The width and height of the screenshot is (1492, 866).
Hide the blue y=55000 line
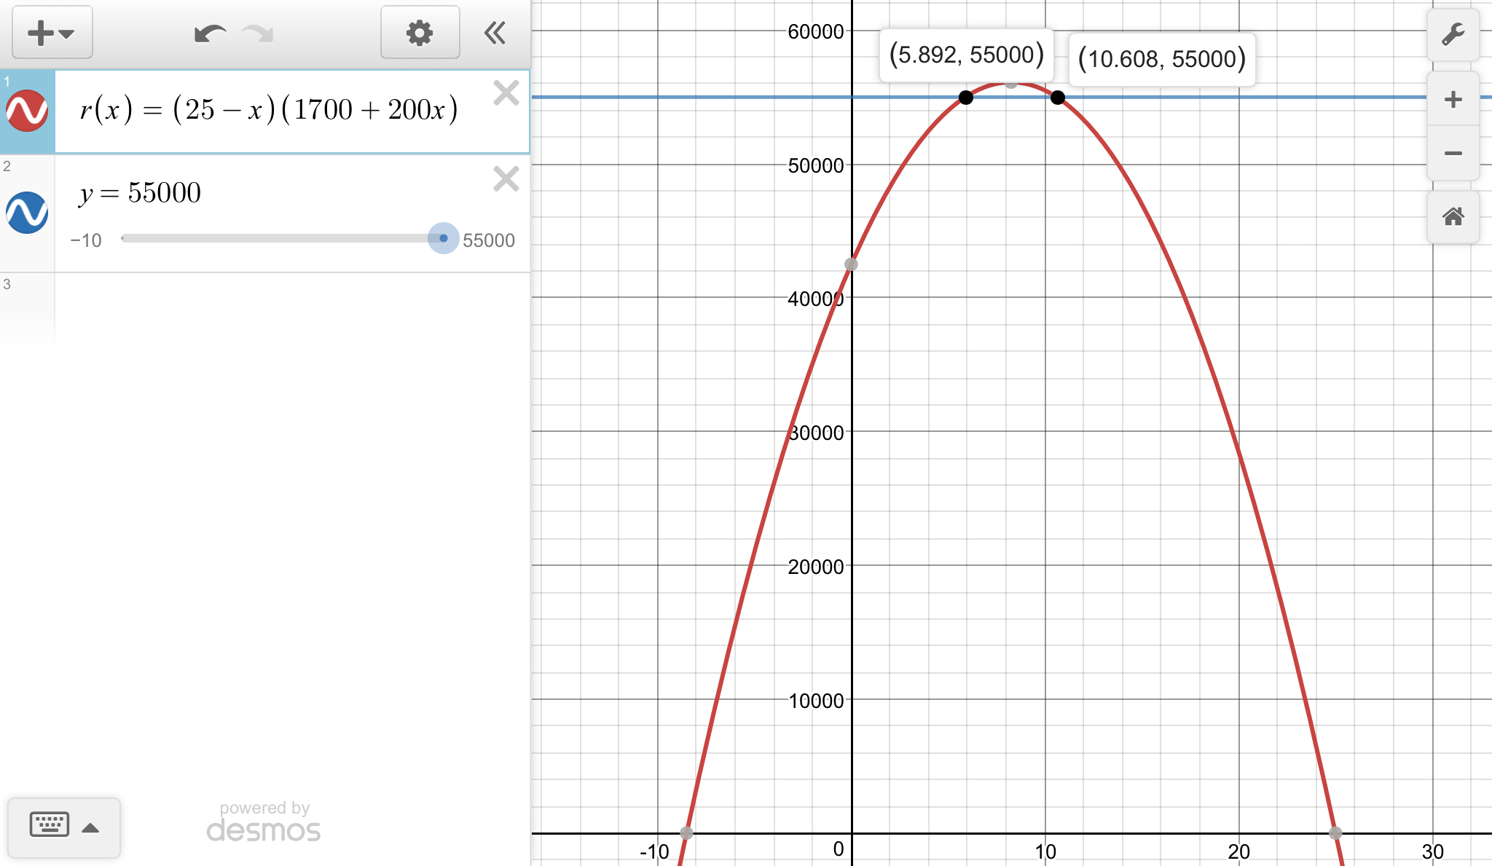[x=27, y=213]
